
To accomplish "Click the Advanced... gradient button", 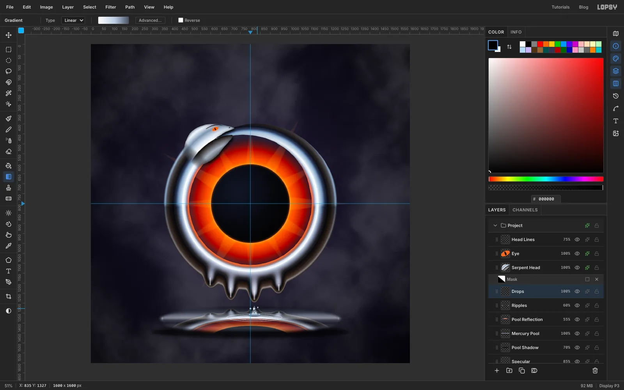I will coord(150,20).
